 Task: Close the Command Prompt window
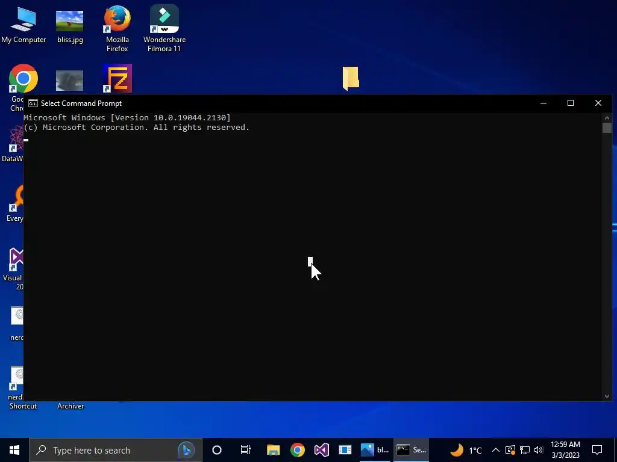pos(598,103)
